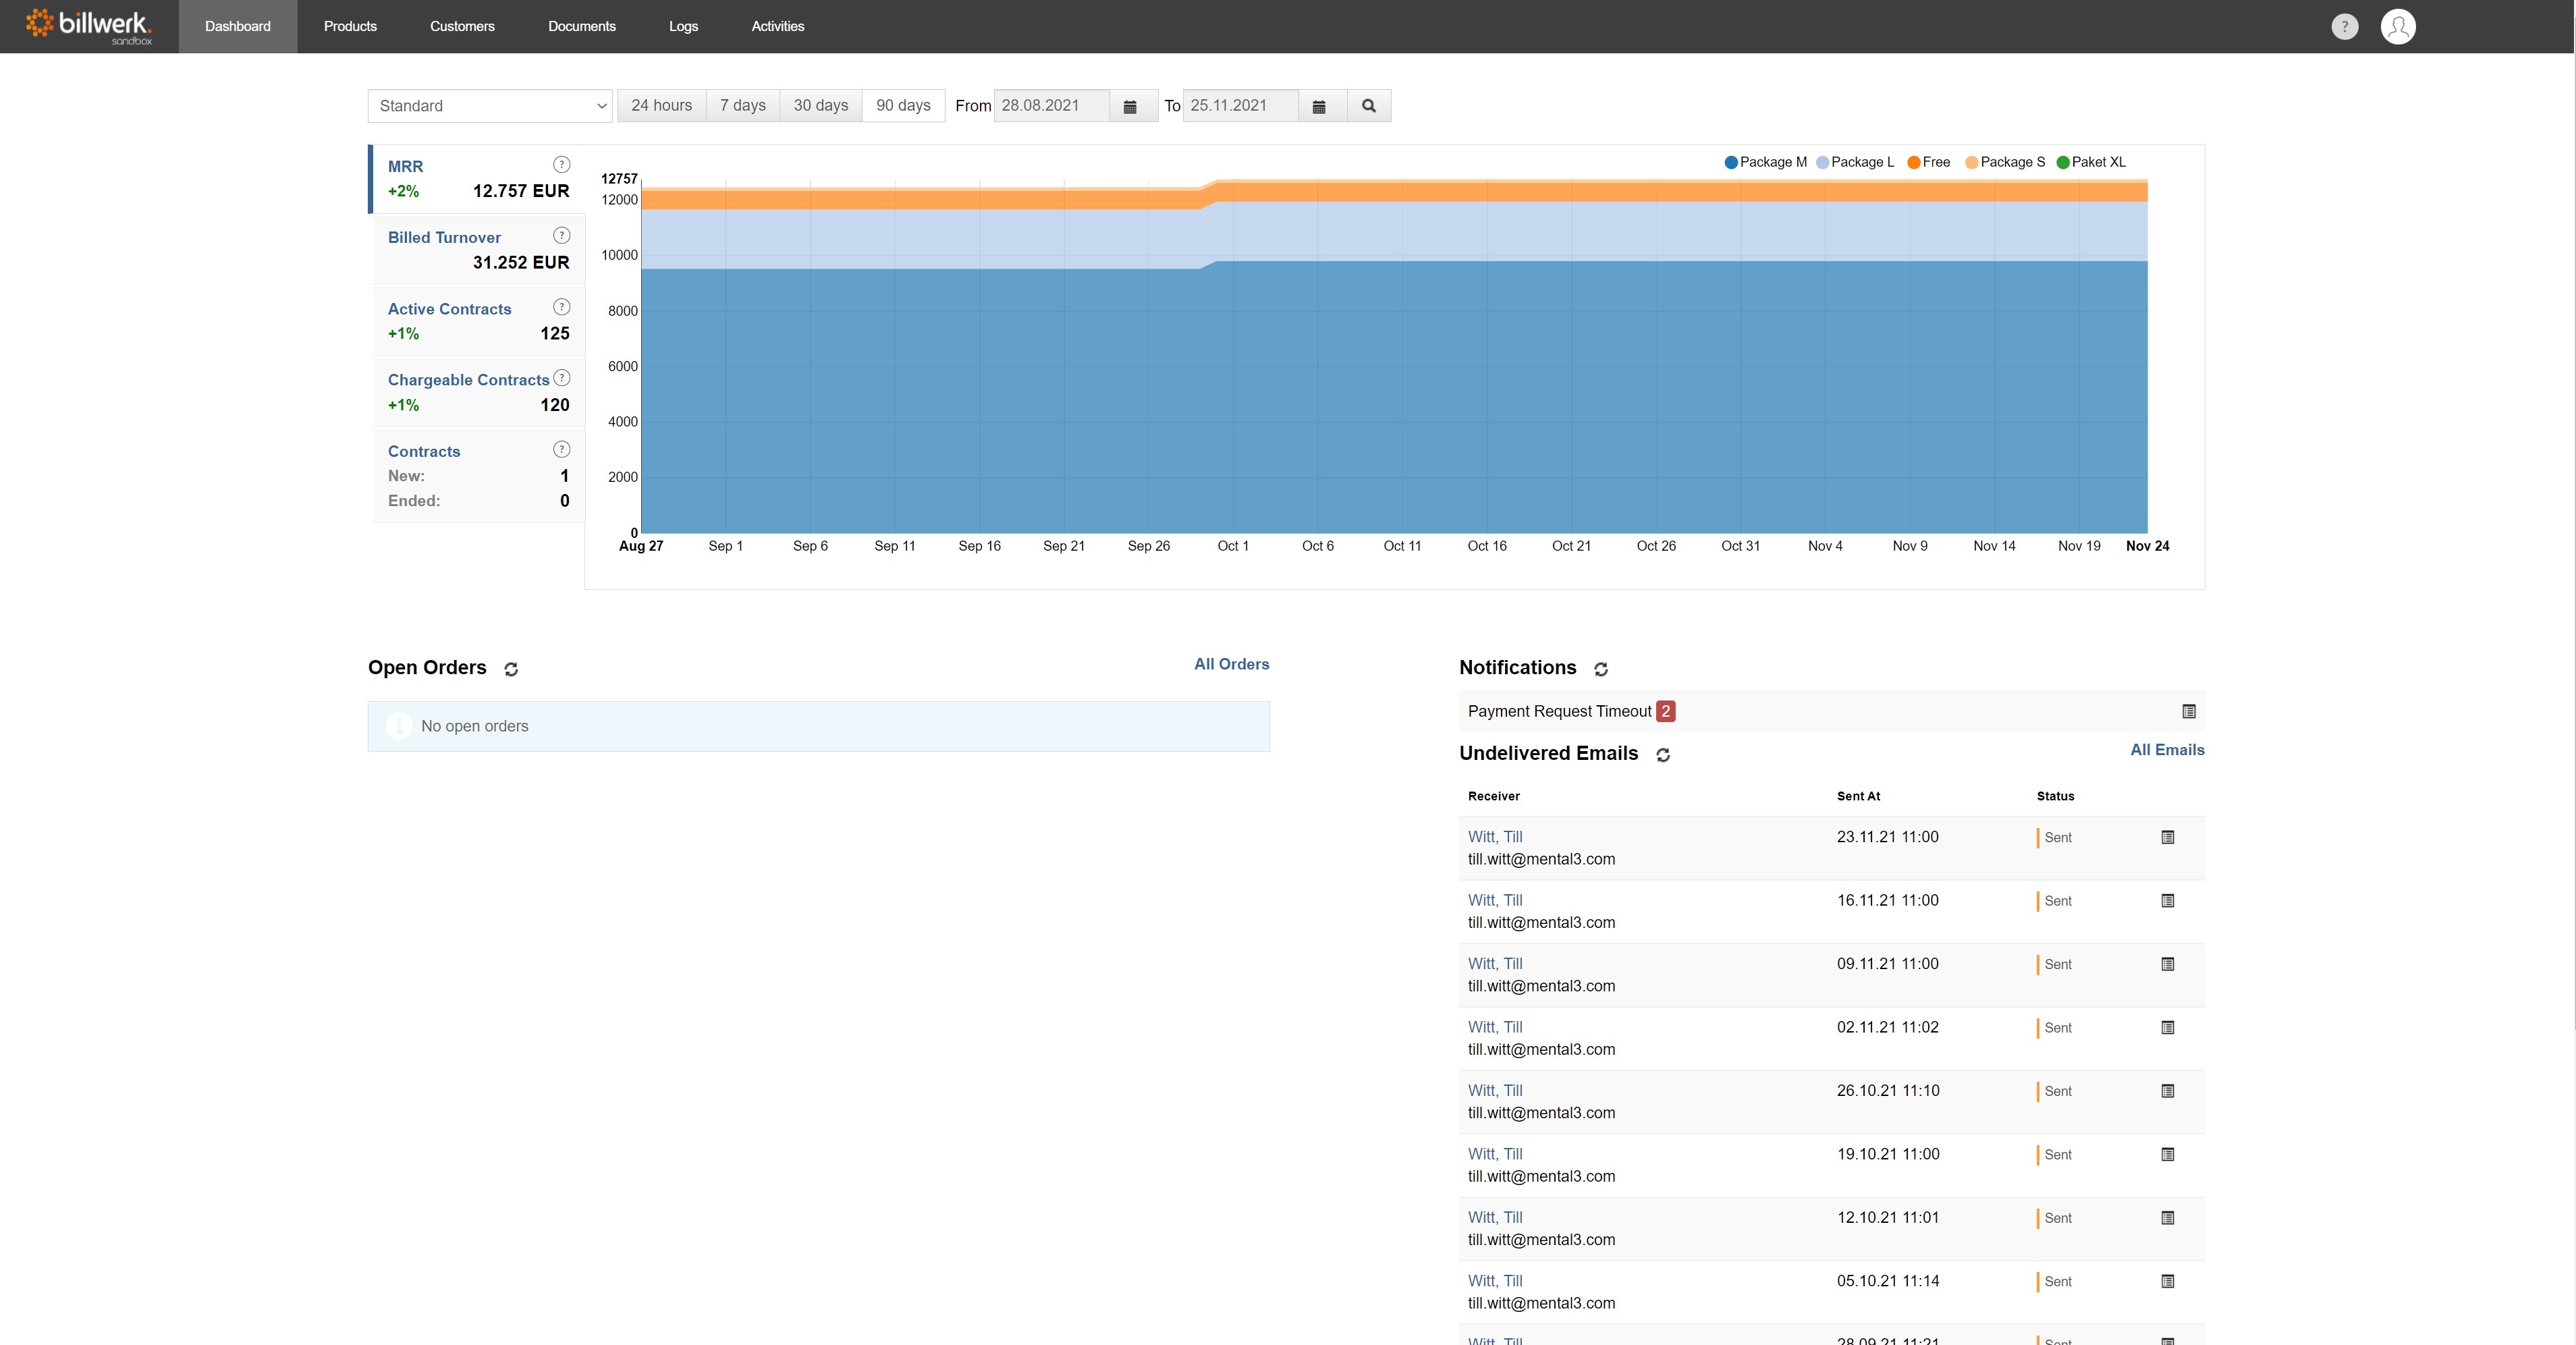2576x1345 pixels.
Task: Click the search magnifier button
Action: tap(1369, 106)
